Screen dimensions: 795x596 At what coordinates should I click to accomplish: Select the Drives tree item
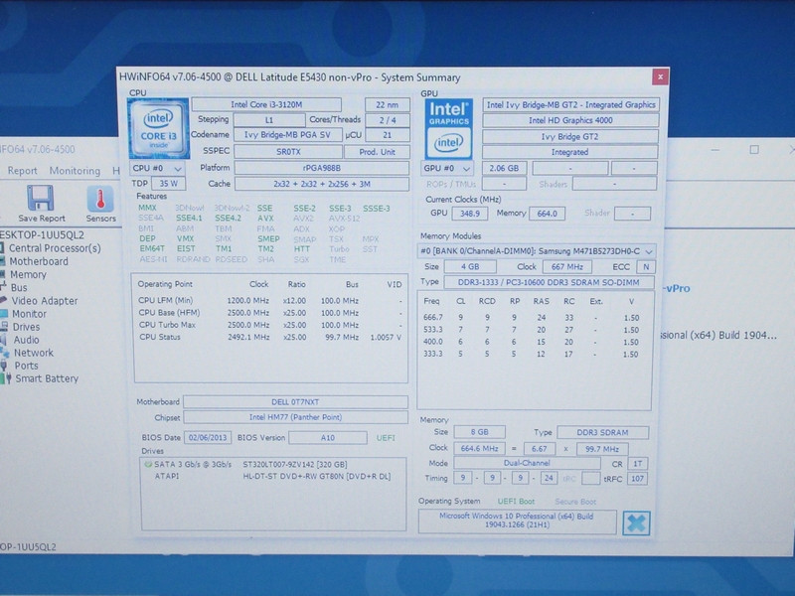point(26,327)
